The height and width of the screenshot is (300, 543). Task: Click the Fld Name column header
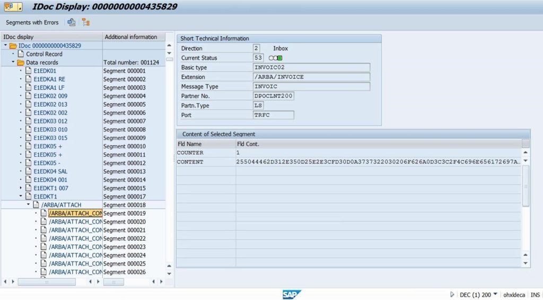coord(206,144)
